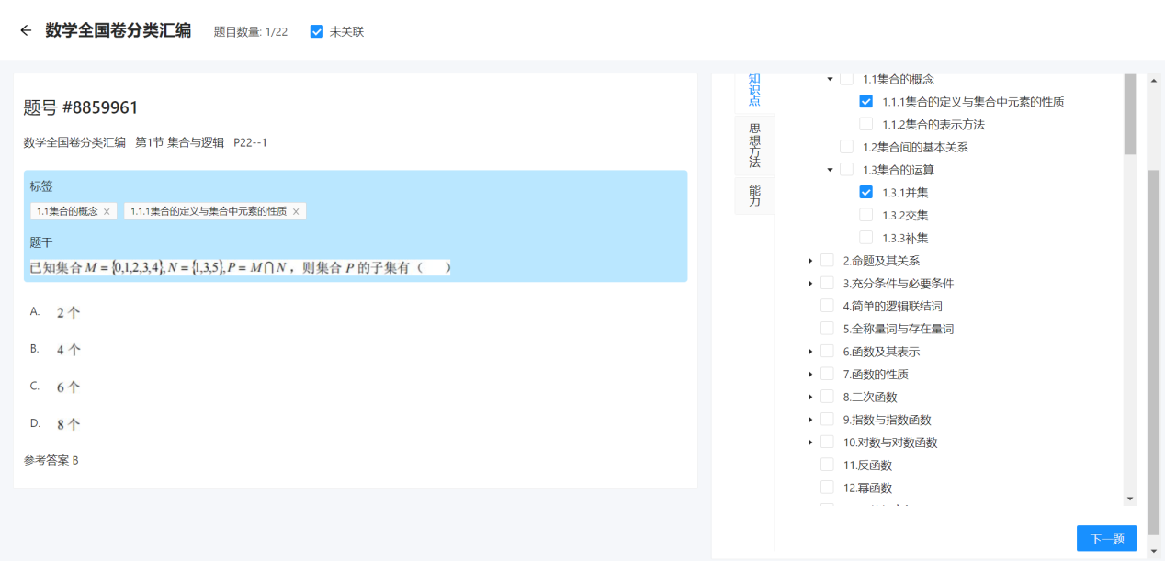The width and height of the screenshot is (1165, 561).
Task: Click the 参考答案 B text
Action: [51, 460]
